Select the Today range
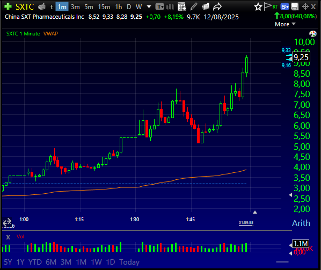 129,262
